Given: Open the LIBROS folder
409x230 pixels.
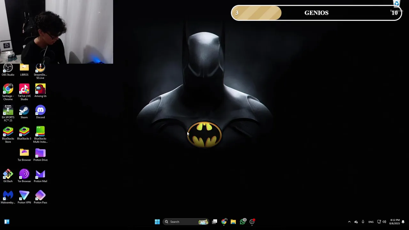Looking at the screenshot, I should [x=24, y=70].
